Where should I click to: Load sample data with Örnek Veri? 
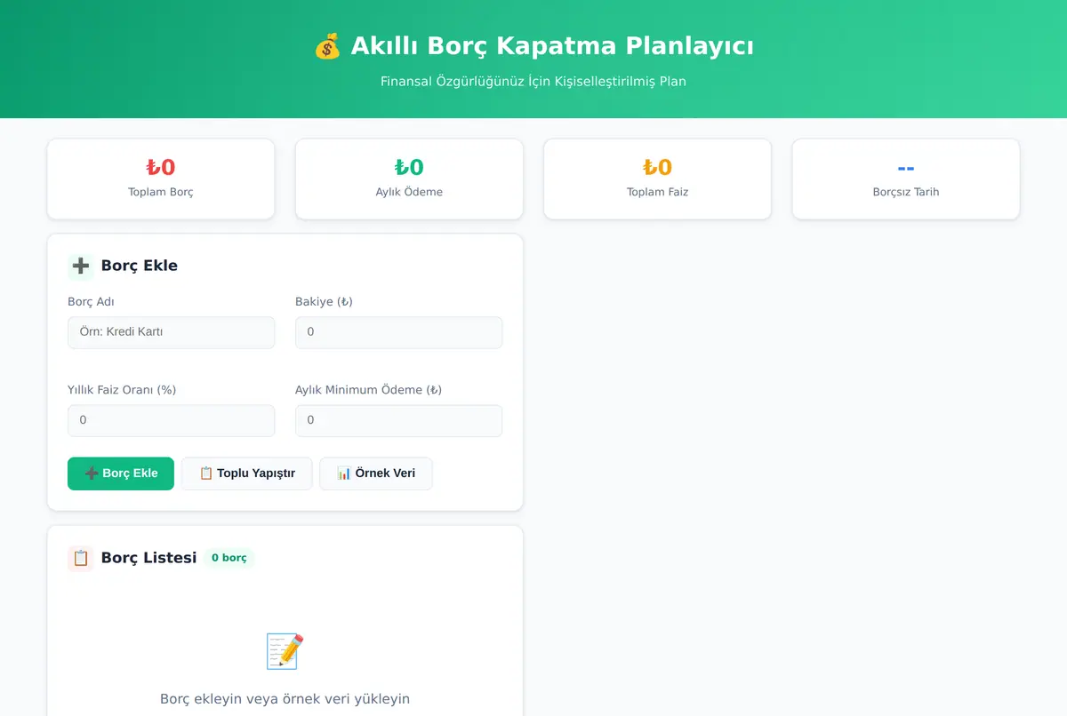(x=376, y=473)
